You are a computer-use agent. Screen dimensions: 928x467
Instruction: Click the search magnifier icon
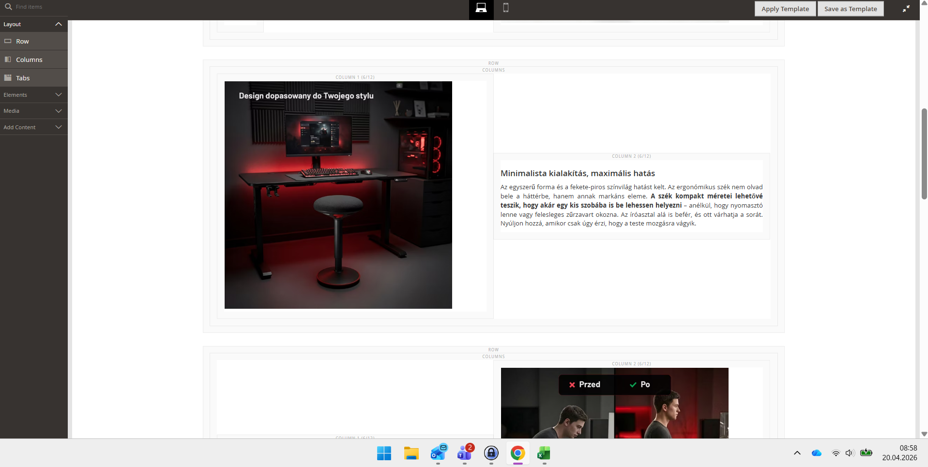tap(8, 7)
